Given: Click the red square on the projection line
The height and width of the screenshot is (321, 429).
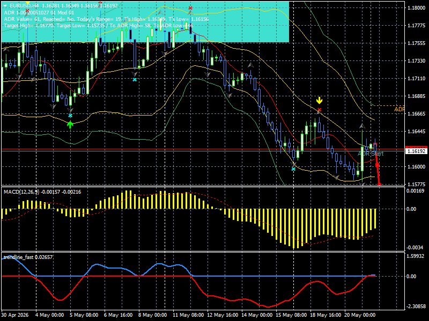Looking at the screenshot, I should pos(377,165).
